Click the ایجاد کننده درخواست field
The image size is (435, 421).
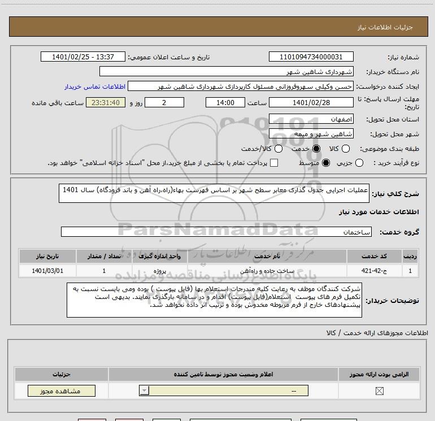tap(241, 86)
